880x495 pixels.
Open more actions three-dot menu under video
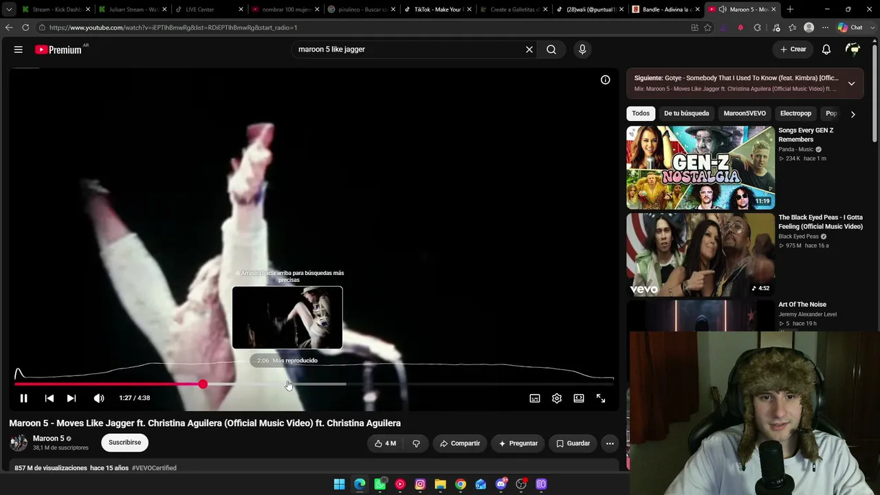(x=610, y=443)
